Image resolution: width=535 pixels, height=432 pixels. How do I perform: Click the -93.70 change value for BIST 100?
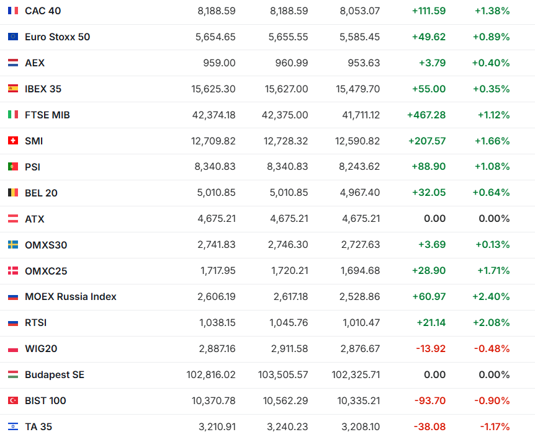coord(430,400)
